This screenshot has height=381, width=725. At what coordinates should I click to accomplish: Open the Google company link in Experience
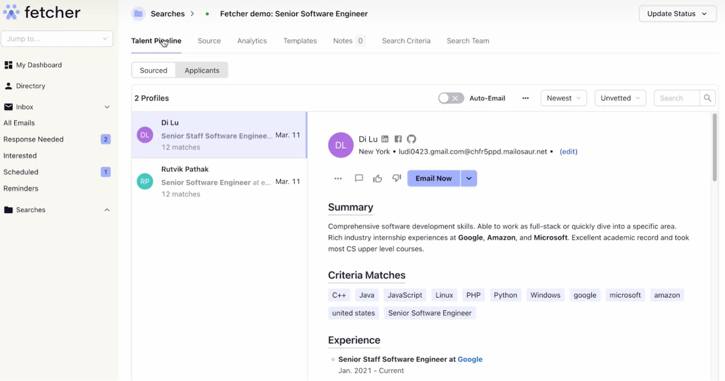coord(470,359)
